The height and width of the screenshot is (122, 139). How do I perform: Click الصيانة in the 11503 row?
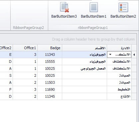pyautogui.click(x=119, y=82)
